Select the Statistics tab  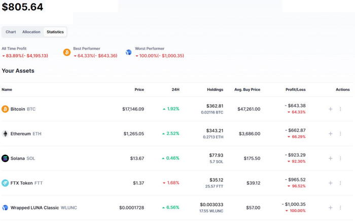pos(55,32)
